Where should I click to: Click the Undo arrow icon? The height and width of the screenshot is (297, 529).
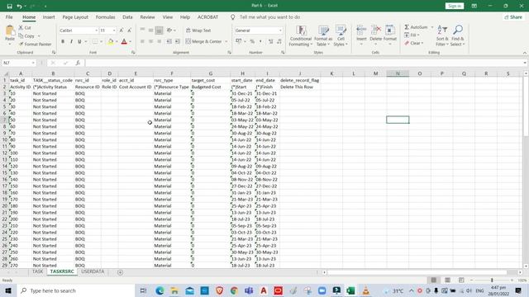tap(20, 6)
